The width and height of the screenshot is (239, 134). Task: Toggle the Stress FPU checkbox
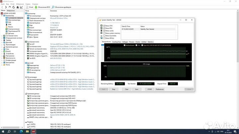104,28
